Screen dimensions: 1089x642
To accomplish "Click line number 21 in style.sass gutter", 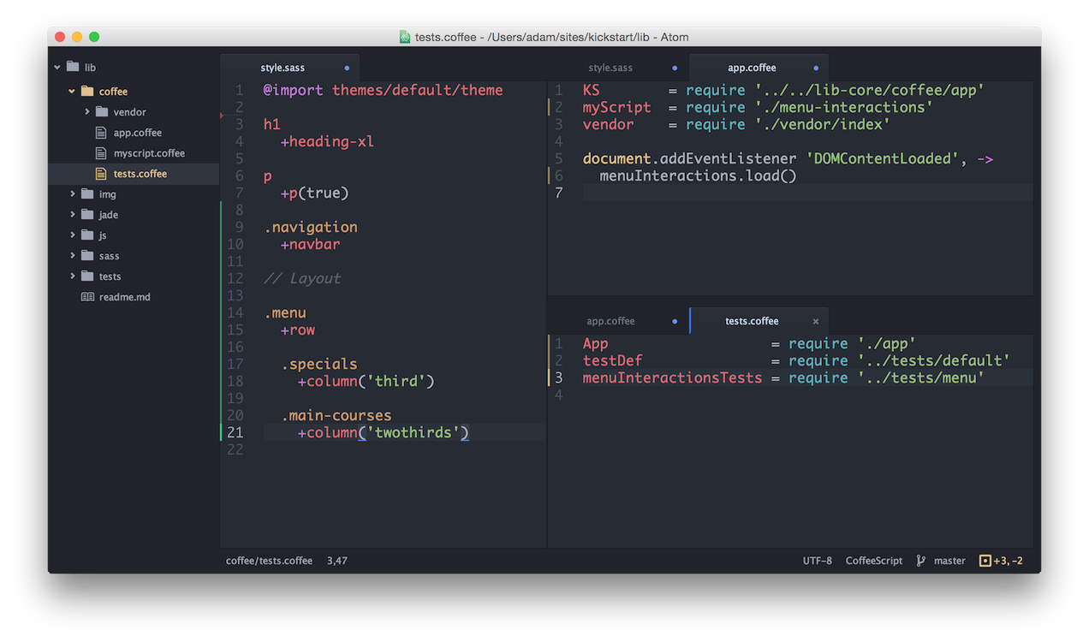I will [x=235, y=432].
